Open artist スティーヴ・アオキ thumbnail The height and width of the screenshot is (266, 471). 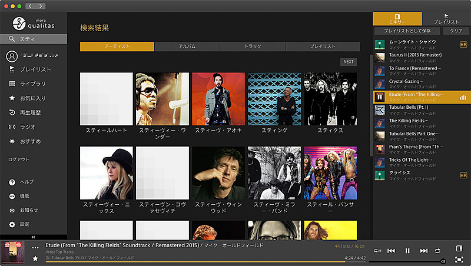click(x=218, y=99)
